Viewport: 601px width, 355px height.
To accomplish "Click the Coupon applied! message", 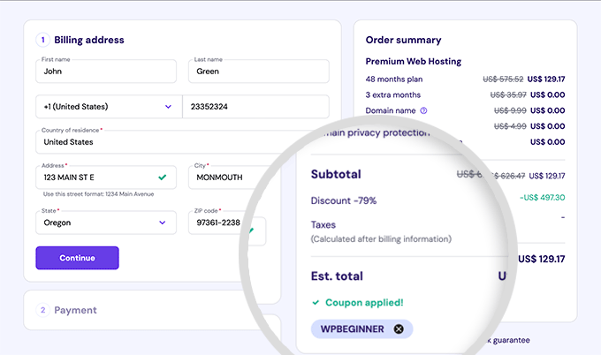I will [364, 303].
